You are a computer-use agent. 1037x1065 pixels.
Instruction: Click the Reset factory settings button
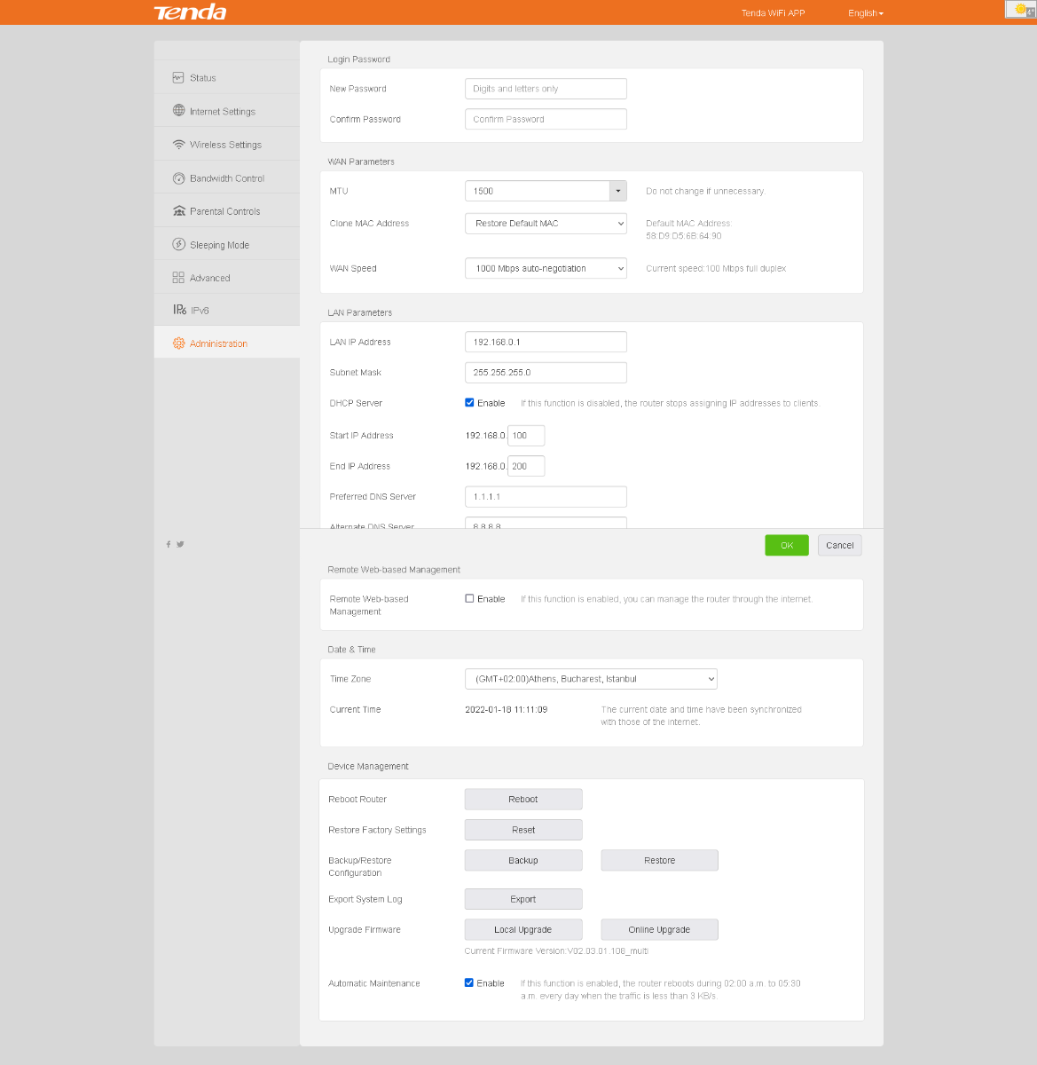(x=523, y=830)
